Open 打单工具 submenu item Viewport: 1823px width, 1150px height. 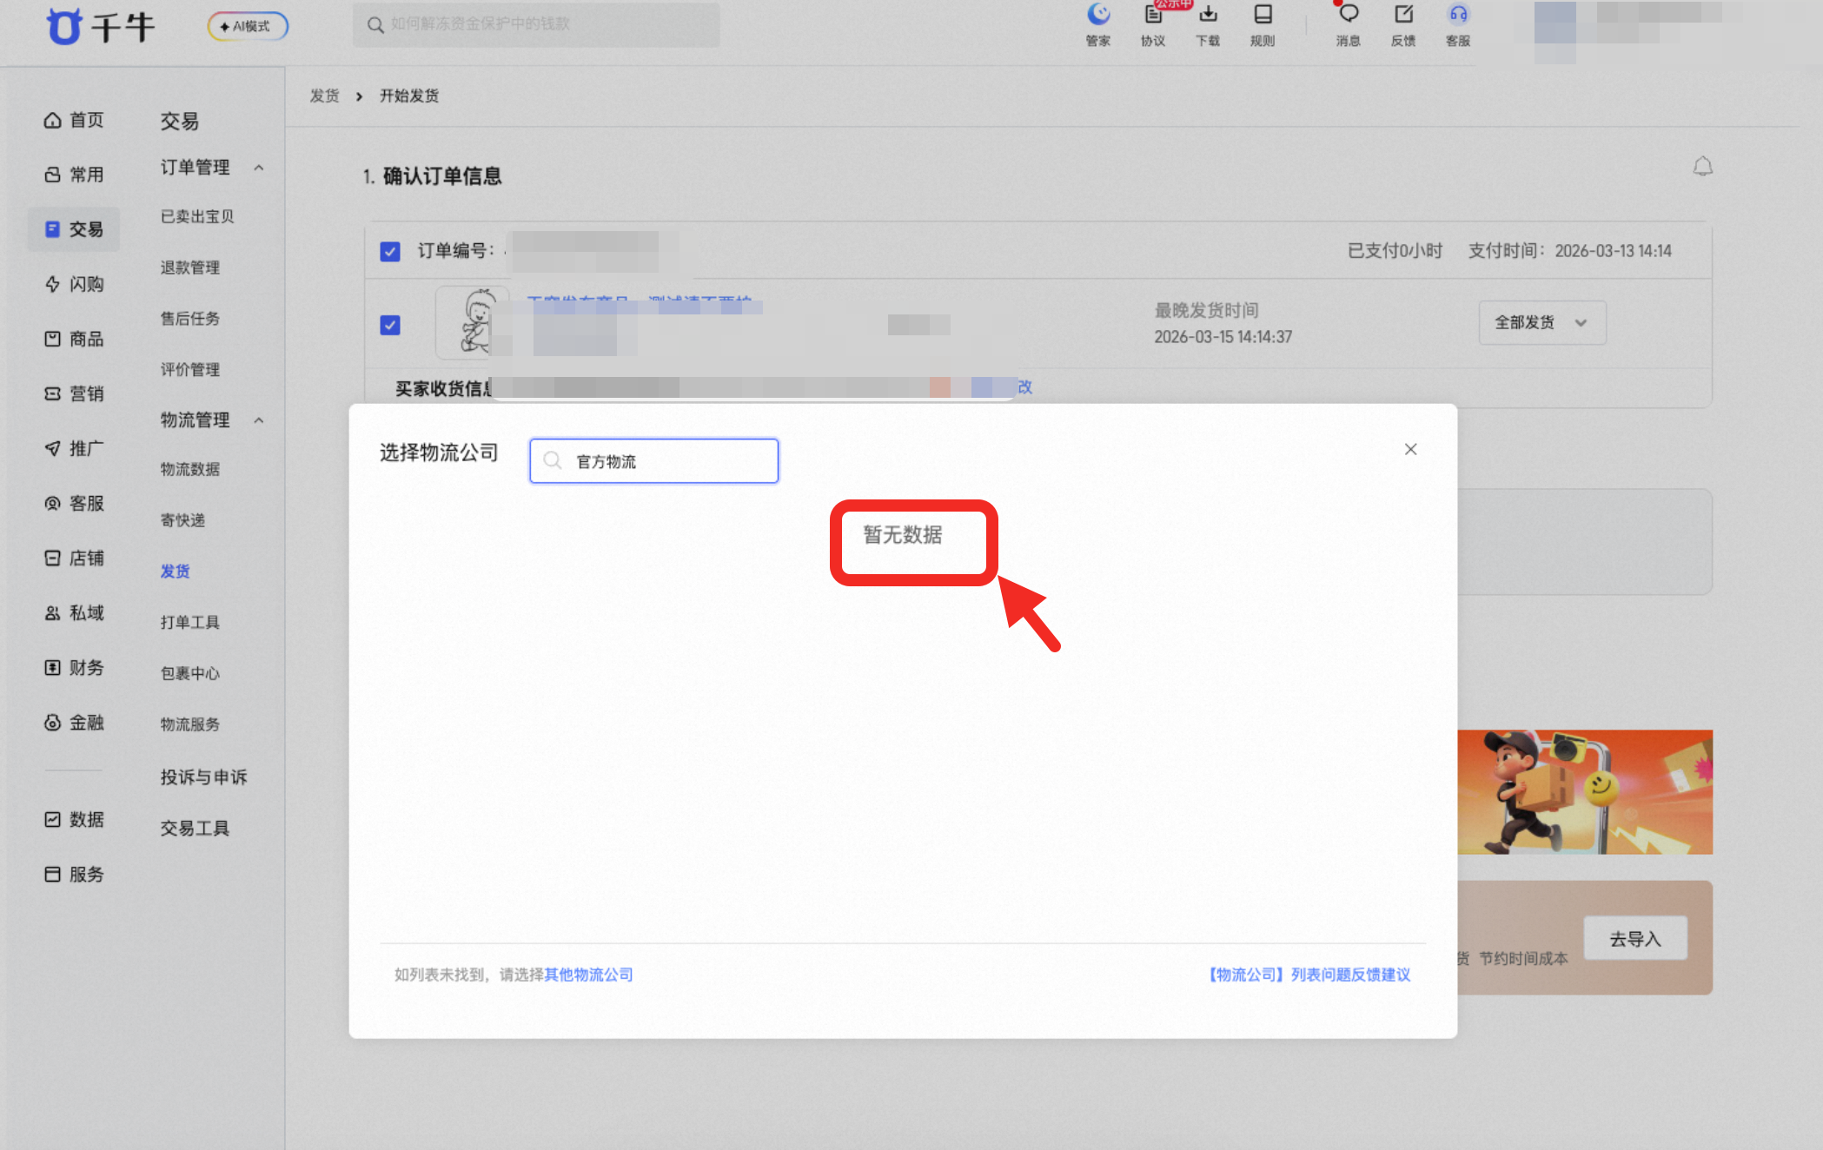point(189,623)
